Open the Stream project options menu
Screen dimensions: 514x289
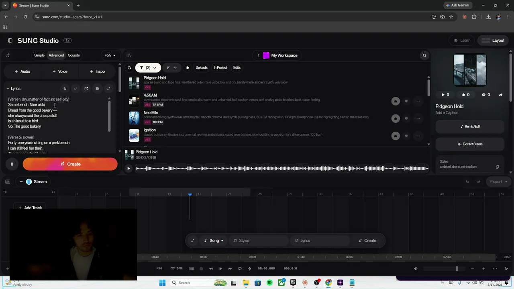pos(21,182)
